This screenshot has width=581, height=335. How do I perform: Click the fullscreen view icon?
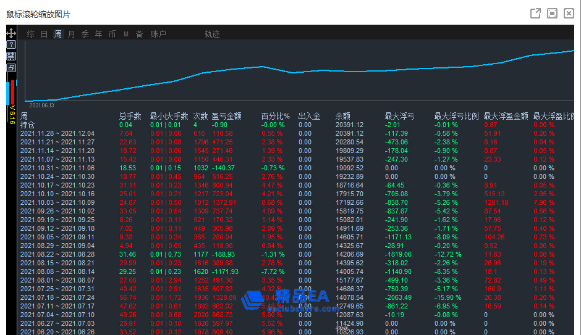pos(552,13)
